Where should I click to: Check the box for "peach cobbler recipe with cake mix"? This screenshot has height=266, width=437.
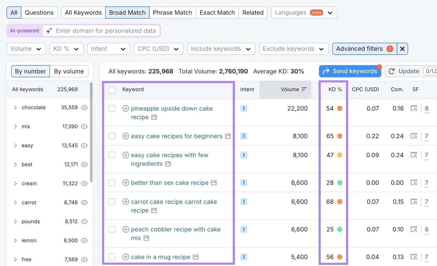[x=112, y=229]
